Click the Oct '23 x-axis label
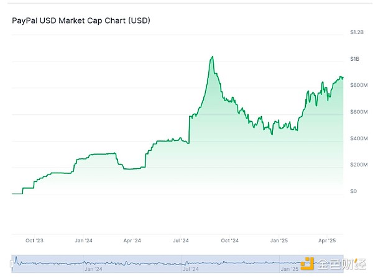This screenshot has height=277, width=373. [x=35, y=240]
